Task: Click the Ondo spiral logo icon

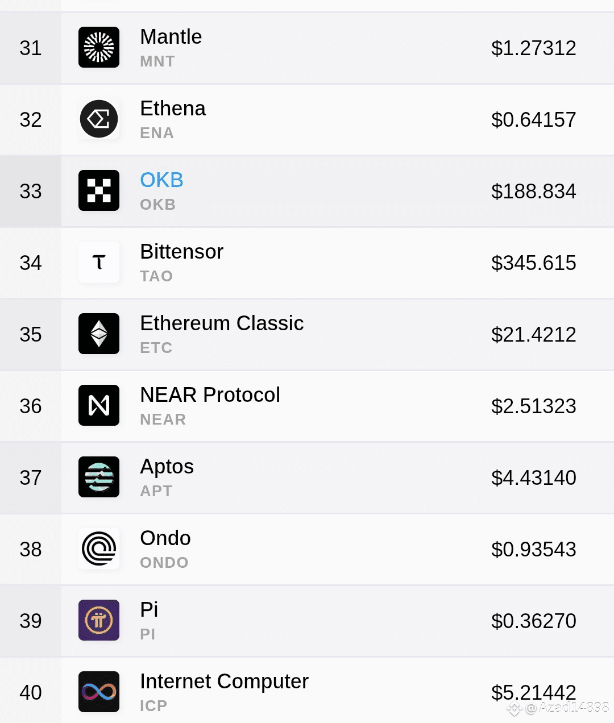Action: (99, 549)
